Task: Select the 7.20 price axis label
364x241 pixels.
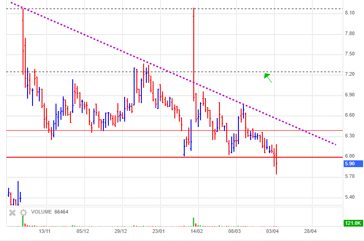Action: point(350,74)
